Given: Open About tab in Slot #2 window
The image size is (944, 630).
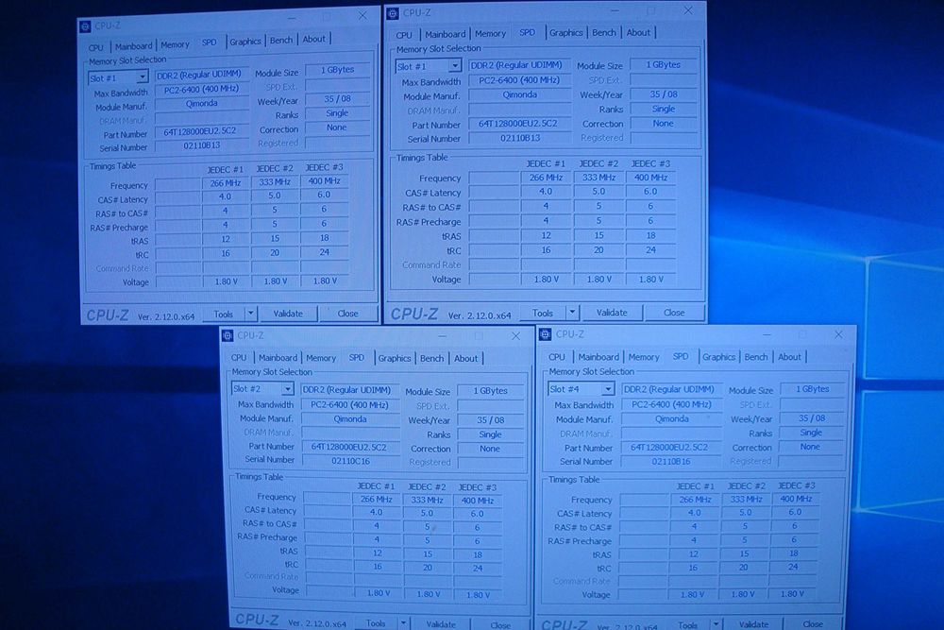Looking at the screenshot, I should pos(465,358).
